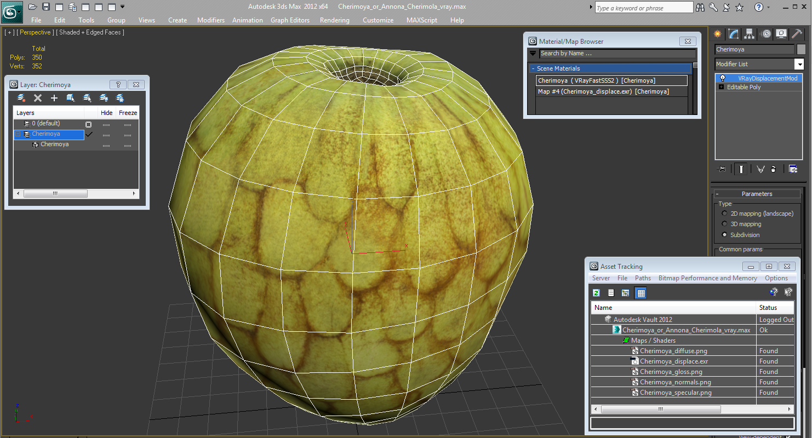The image size is (812, 438).
Task: Click Select Highlighted Objects and Layers icon
Action: click(71, 98)
